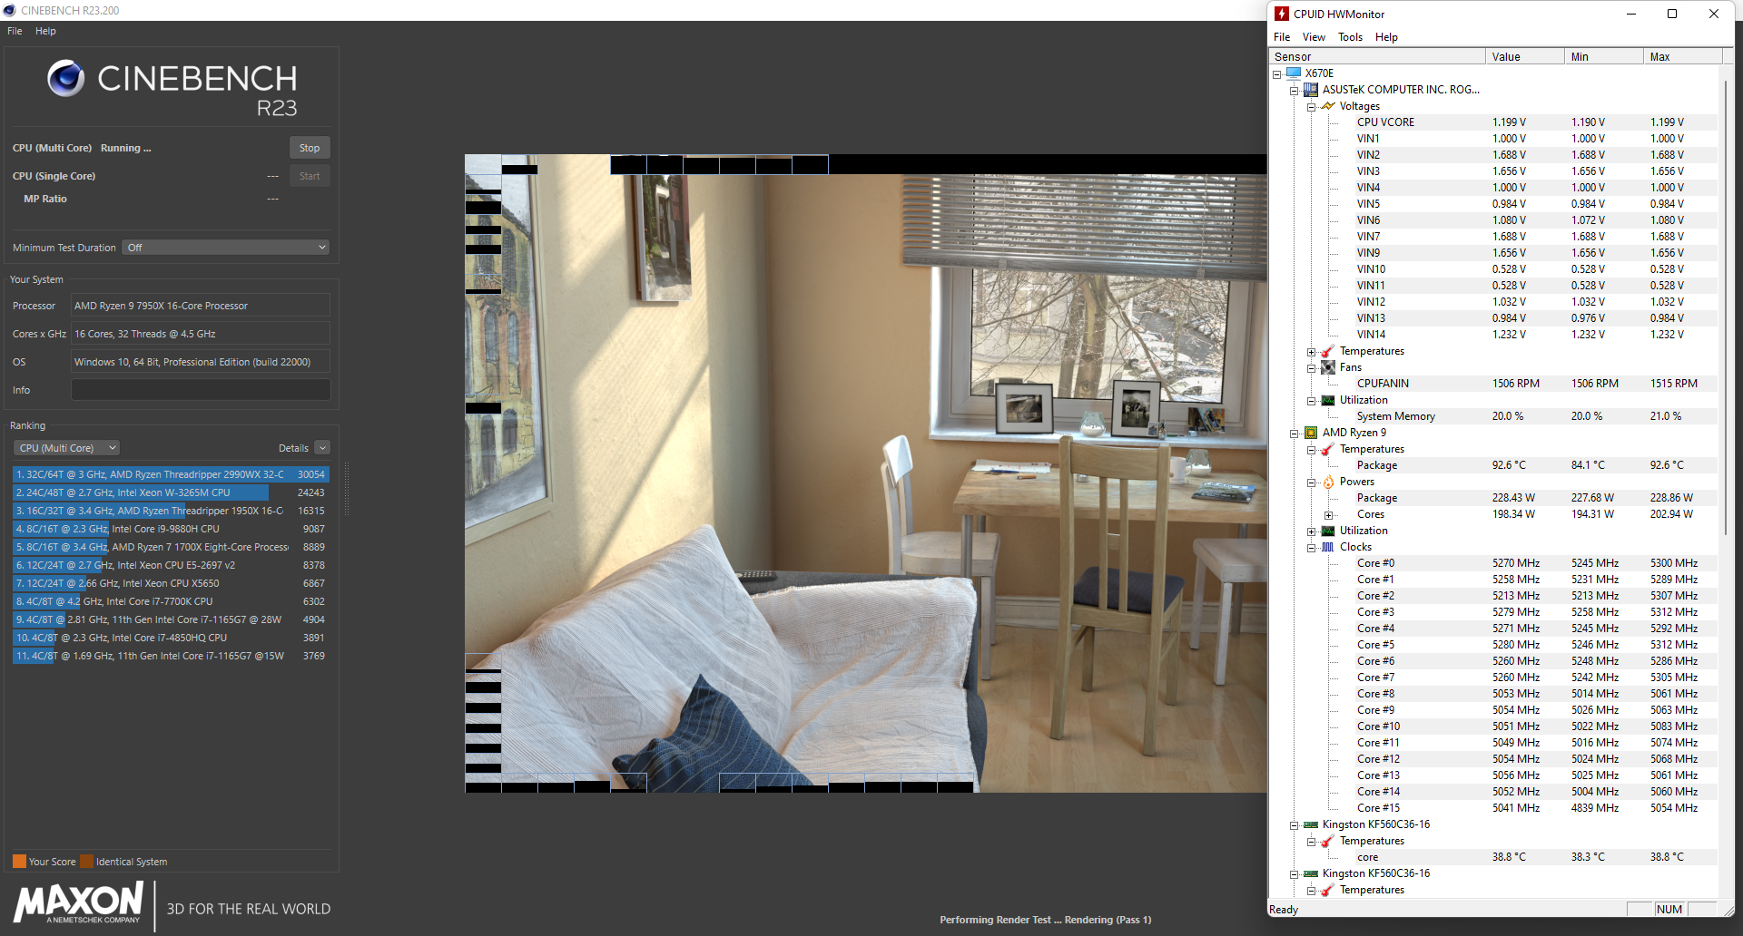Click the Fans node icon
Viewport: 1743px width, 936px height.
pyautogui.click(x=1328, y=367)
